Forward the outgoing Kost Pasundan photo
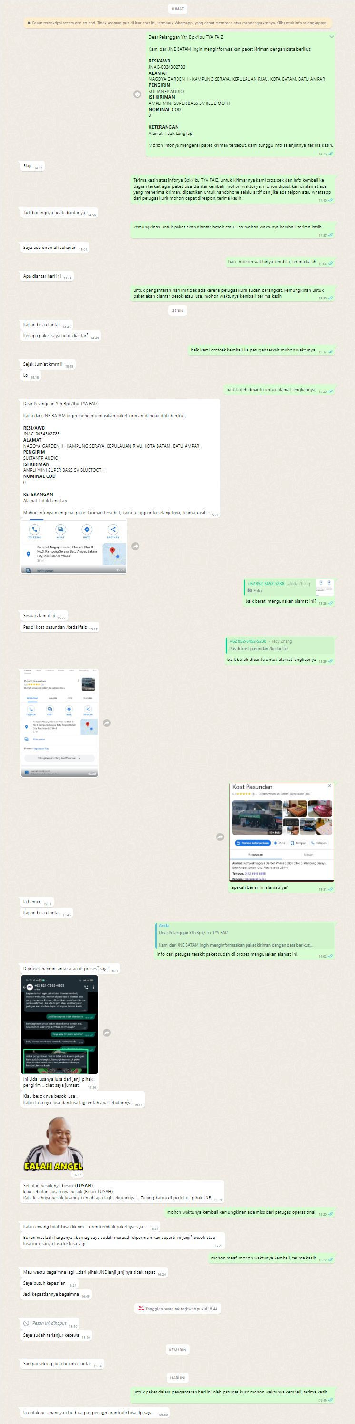 coord(220,837)
